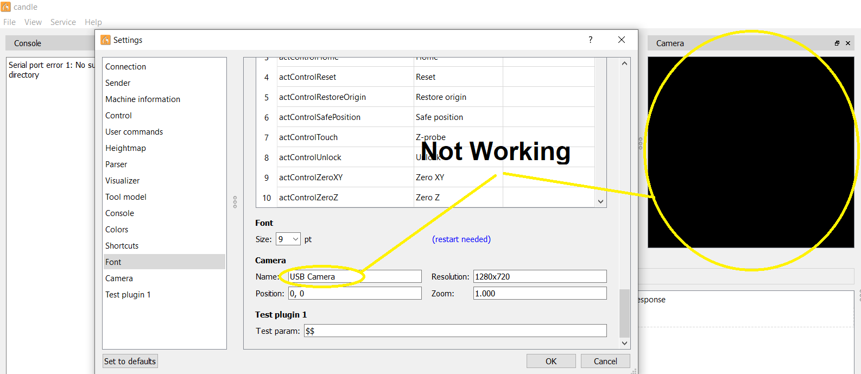Screen dimensions: 861x374
Task: Click row header 10 in shortcuts table
Action: pos(267,198)
